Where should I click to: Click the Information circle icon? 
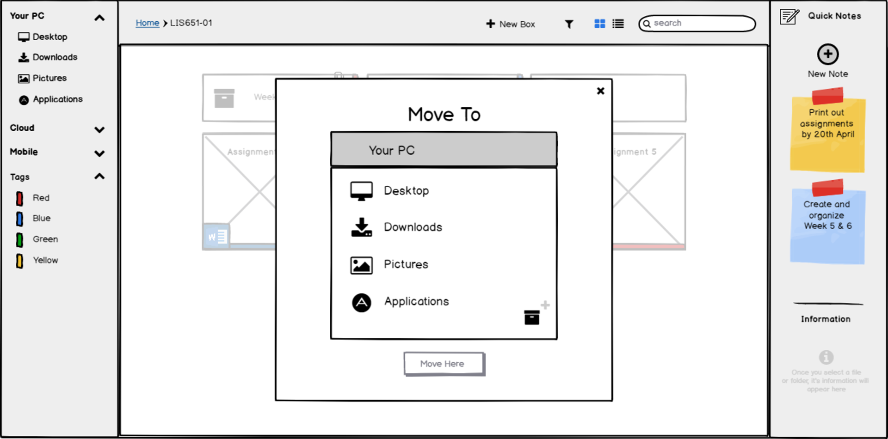(826, 357)
